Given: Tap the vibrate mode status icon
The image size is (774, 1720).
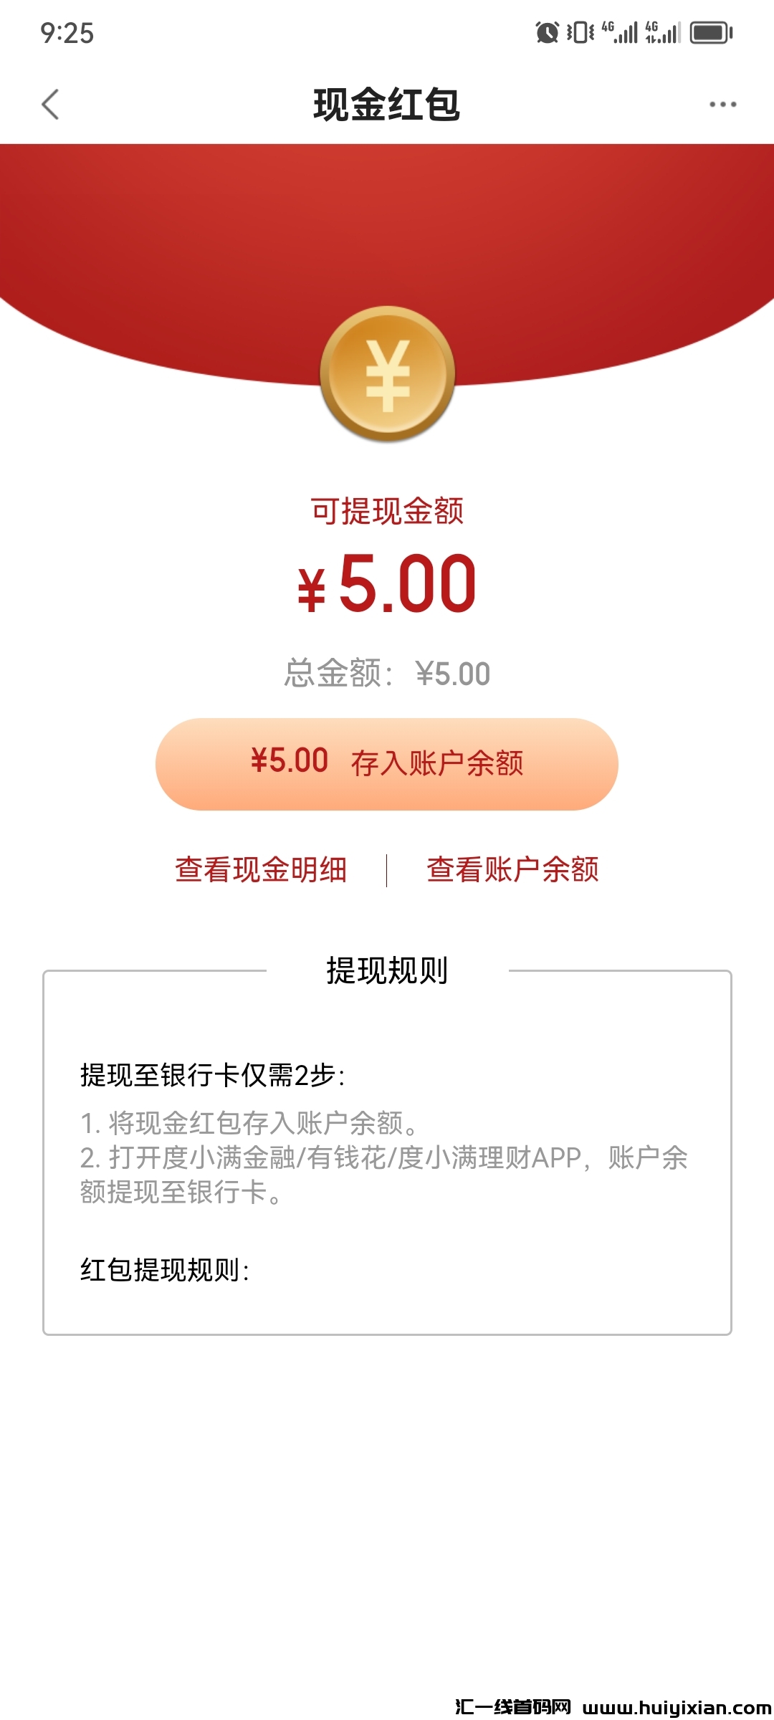Looking at the screenshot, I should coord(580,32).
